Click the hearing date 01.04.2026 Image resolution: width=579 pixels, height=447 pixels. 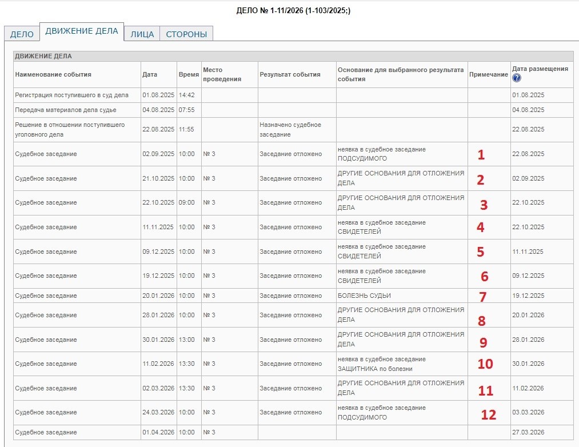point(158,432)
